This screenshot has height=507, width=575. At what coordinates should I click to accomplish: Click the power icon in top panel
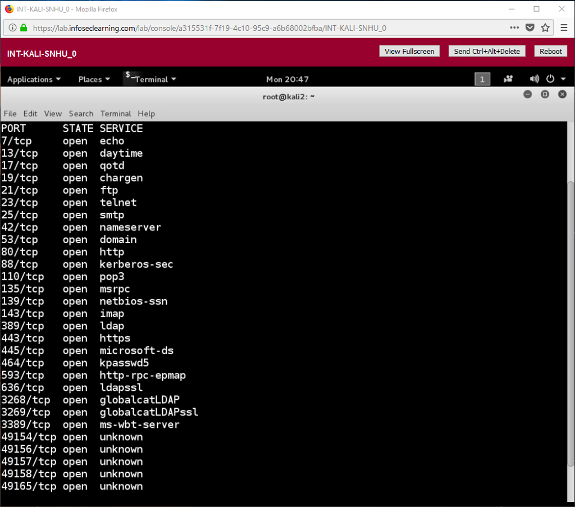(550, 79)
